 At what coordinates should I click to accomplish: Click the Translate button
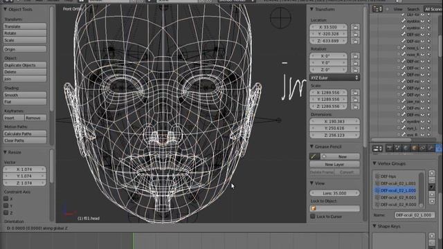(x=25, y=26)
